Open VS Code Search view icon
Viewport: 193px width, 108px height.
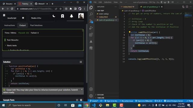coord(91,14)
